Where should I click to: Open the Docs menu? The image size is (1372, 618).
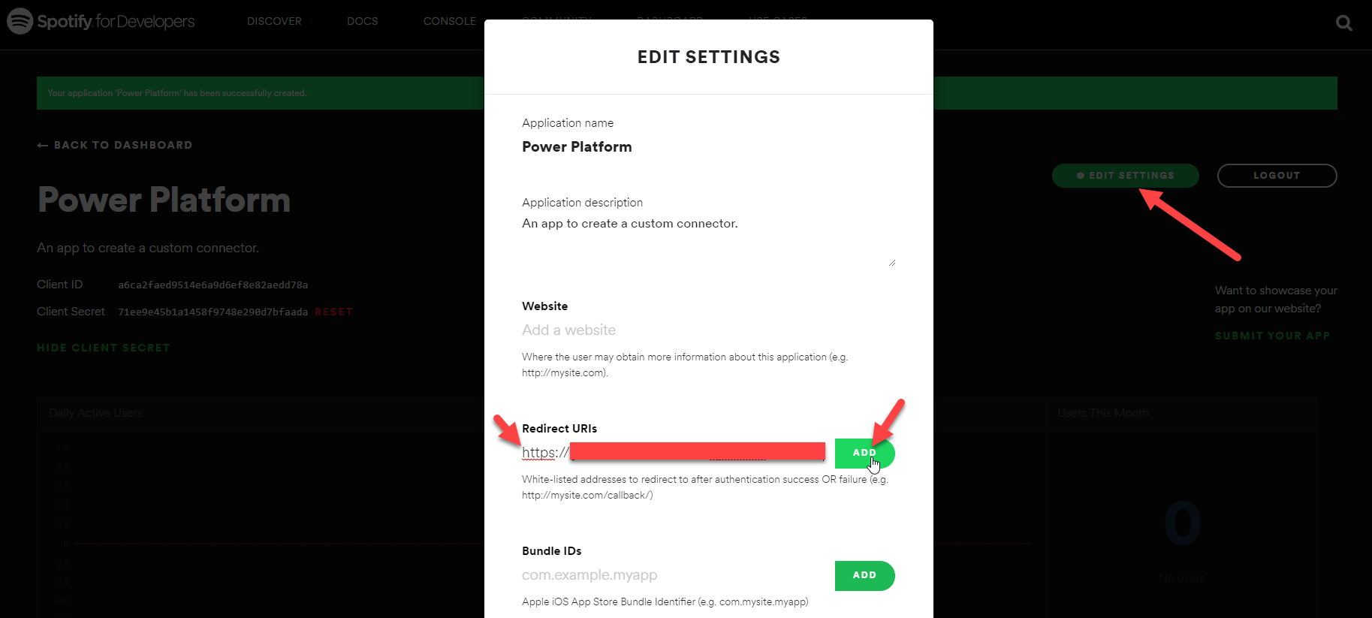point(362,21)
